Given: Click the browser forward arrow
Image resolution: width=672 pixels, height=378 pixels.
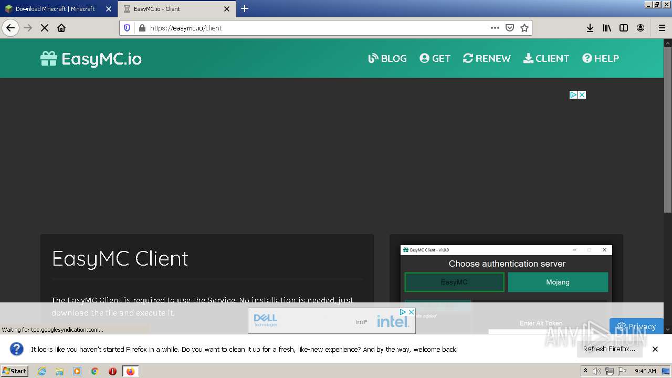Looking at the screenshot, I should coord(28,28).
